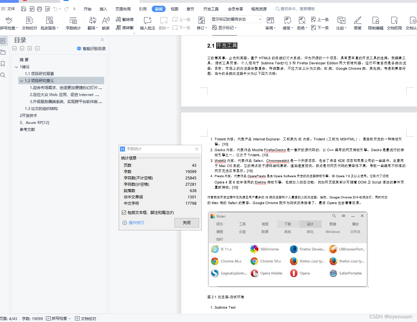Toggle 包括文本框、脚注和尾注 checkbox
The width and height of the screenshot is (417, 322).
coord(124,213)
